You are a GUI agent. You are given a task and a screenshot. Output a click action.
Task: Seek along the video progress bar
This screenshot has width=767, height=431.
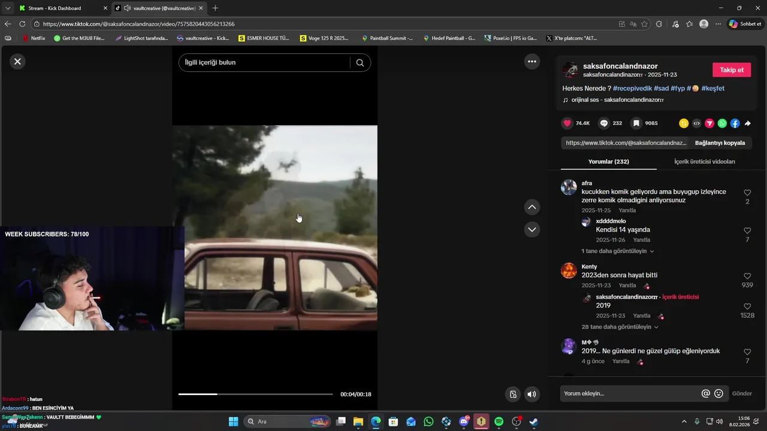click(255, 394)
